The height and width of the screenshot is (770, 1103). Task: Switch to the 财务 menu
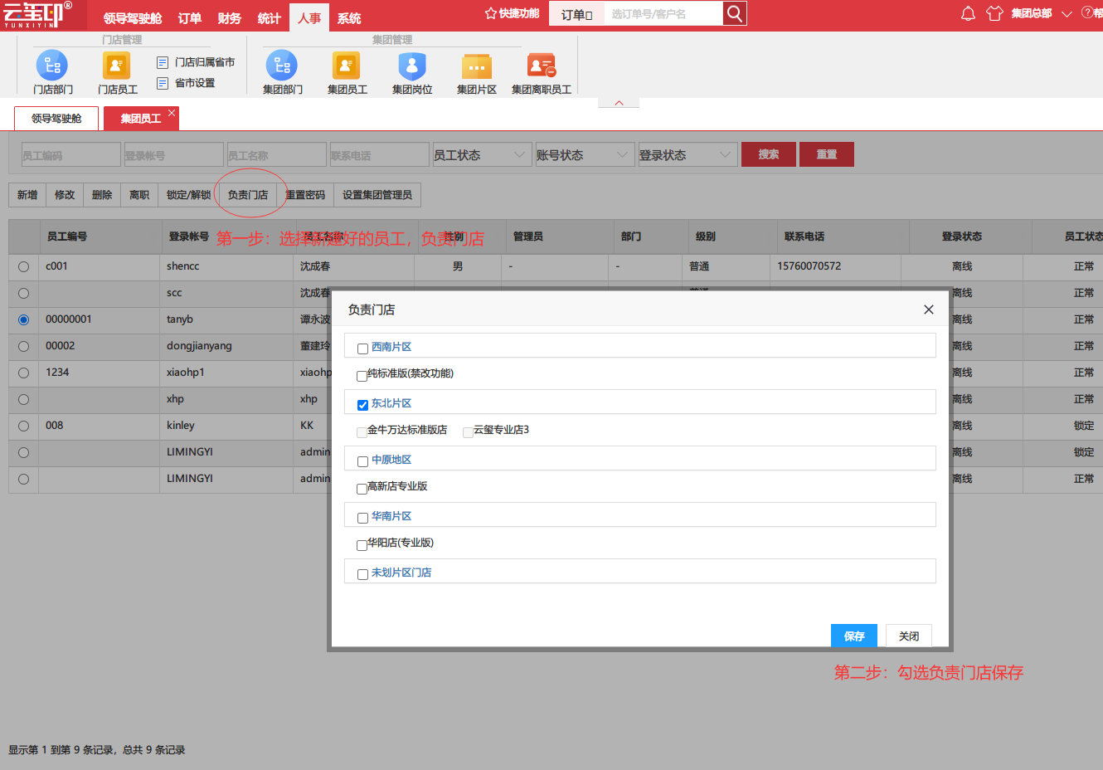(230, 18)
